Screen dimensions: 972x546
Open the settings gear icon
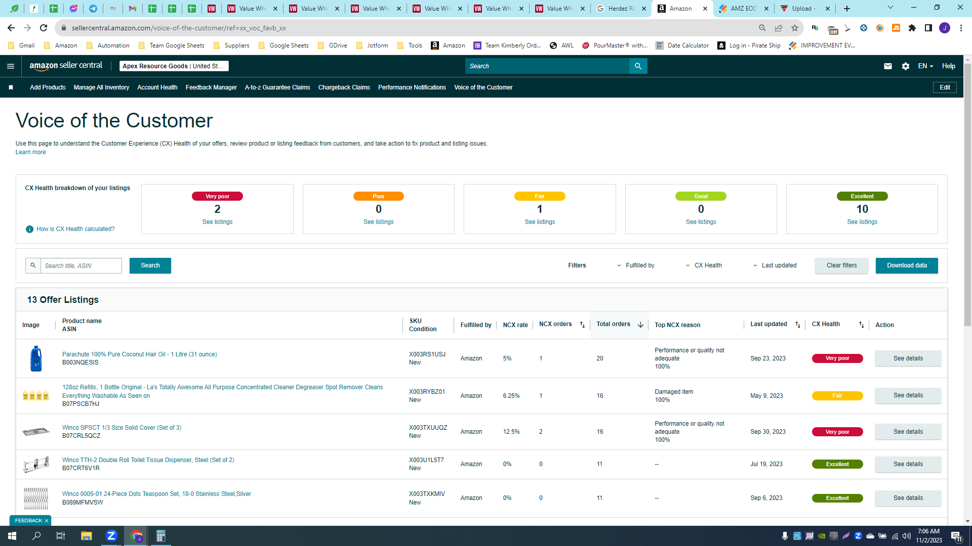906,66
